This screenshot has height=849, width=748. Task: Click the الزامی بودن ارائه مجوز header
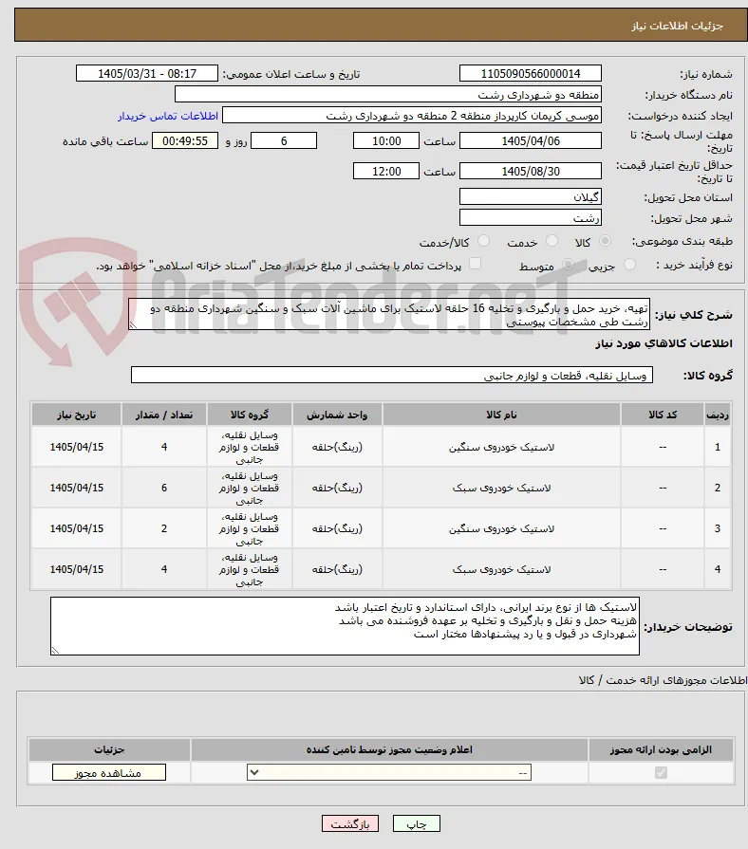pyautogui.click(x=661, y=749)
